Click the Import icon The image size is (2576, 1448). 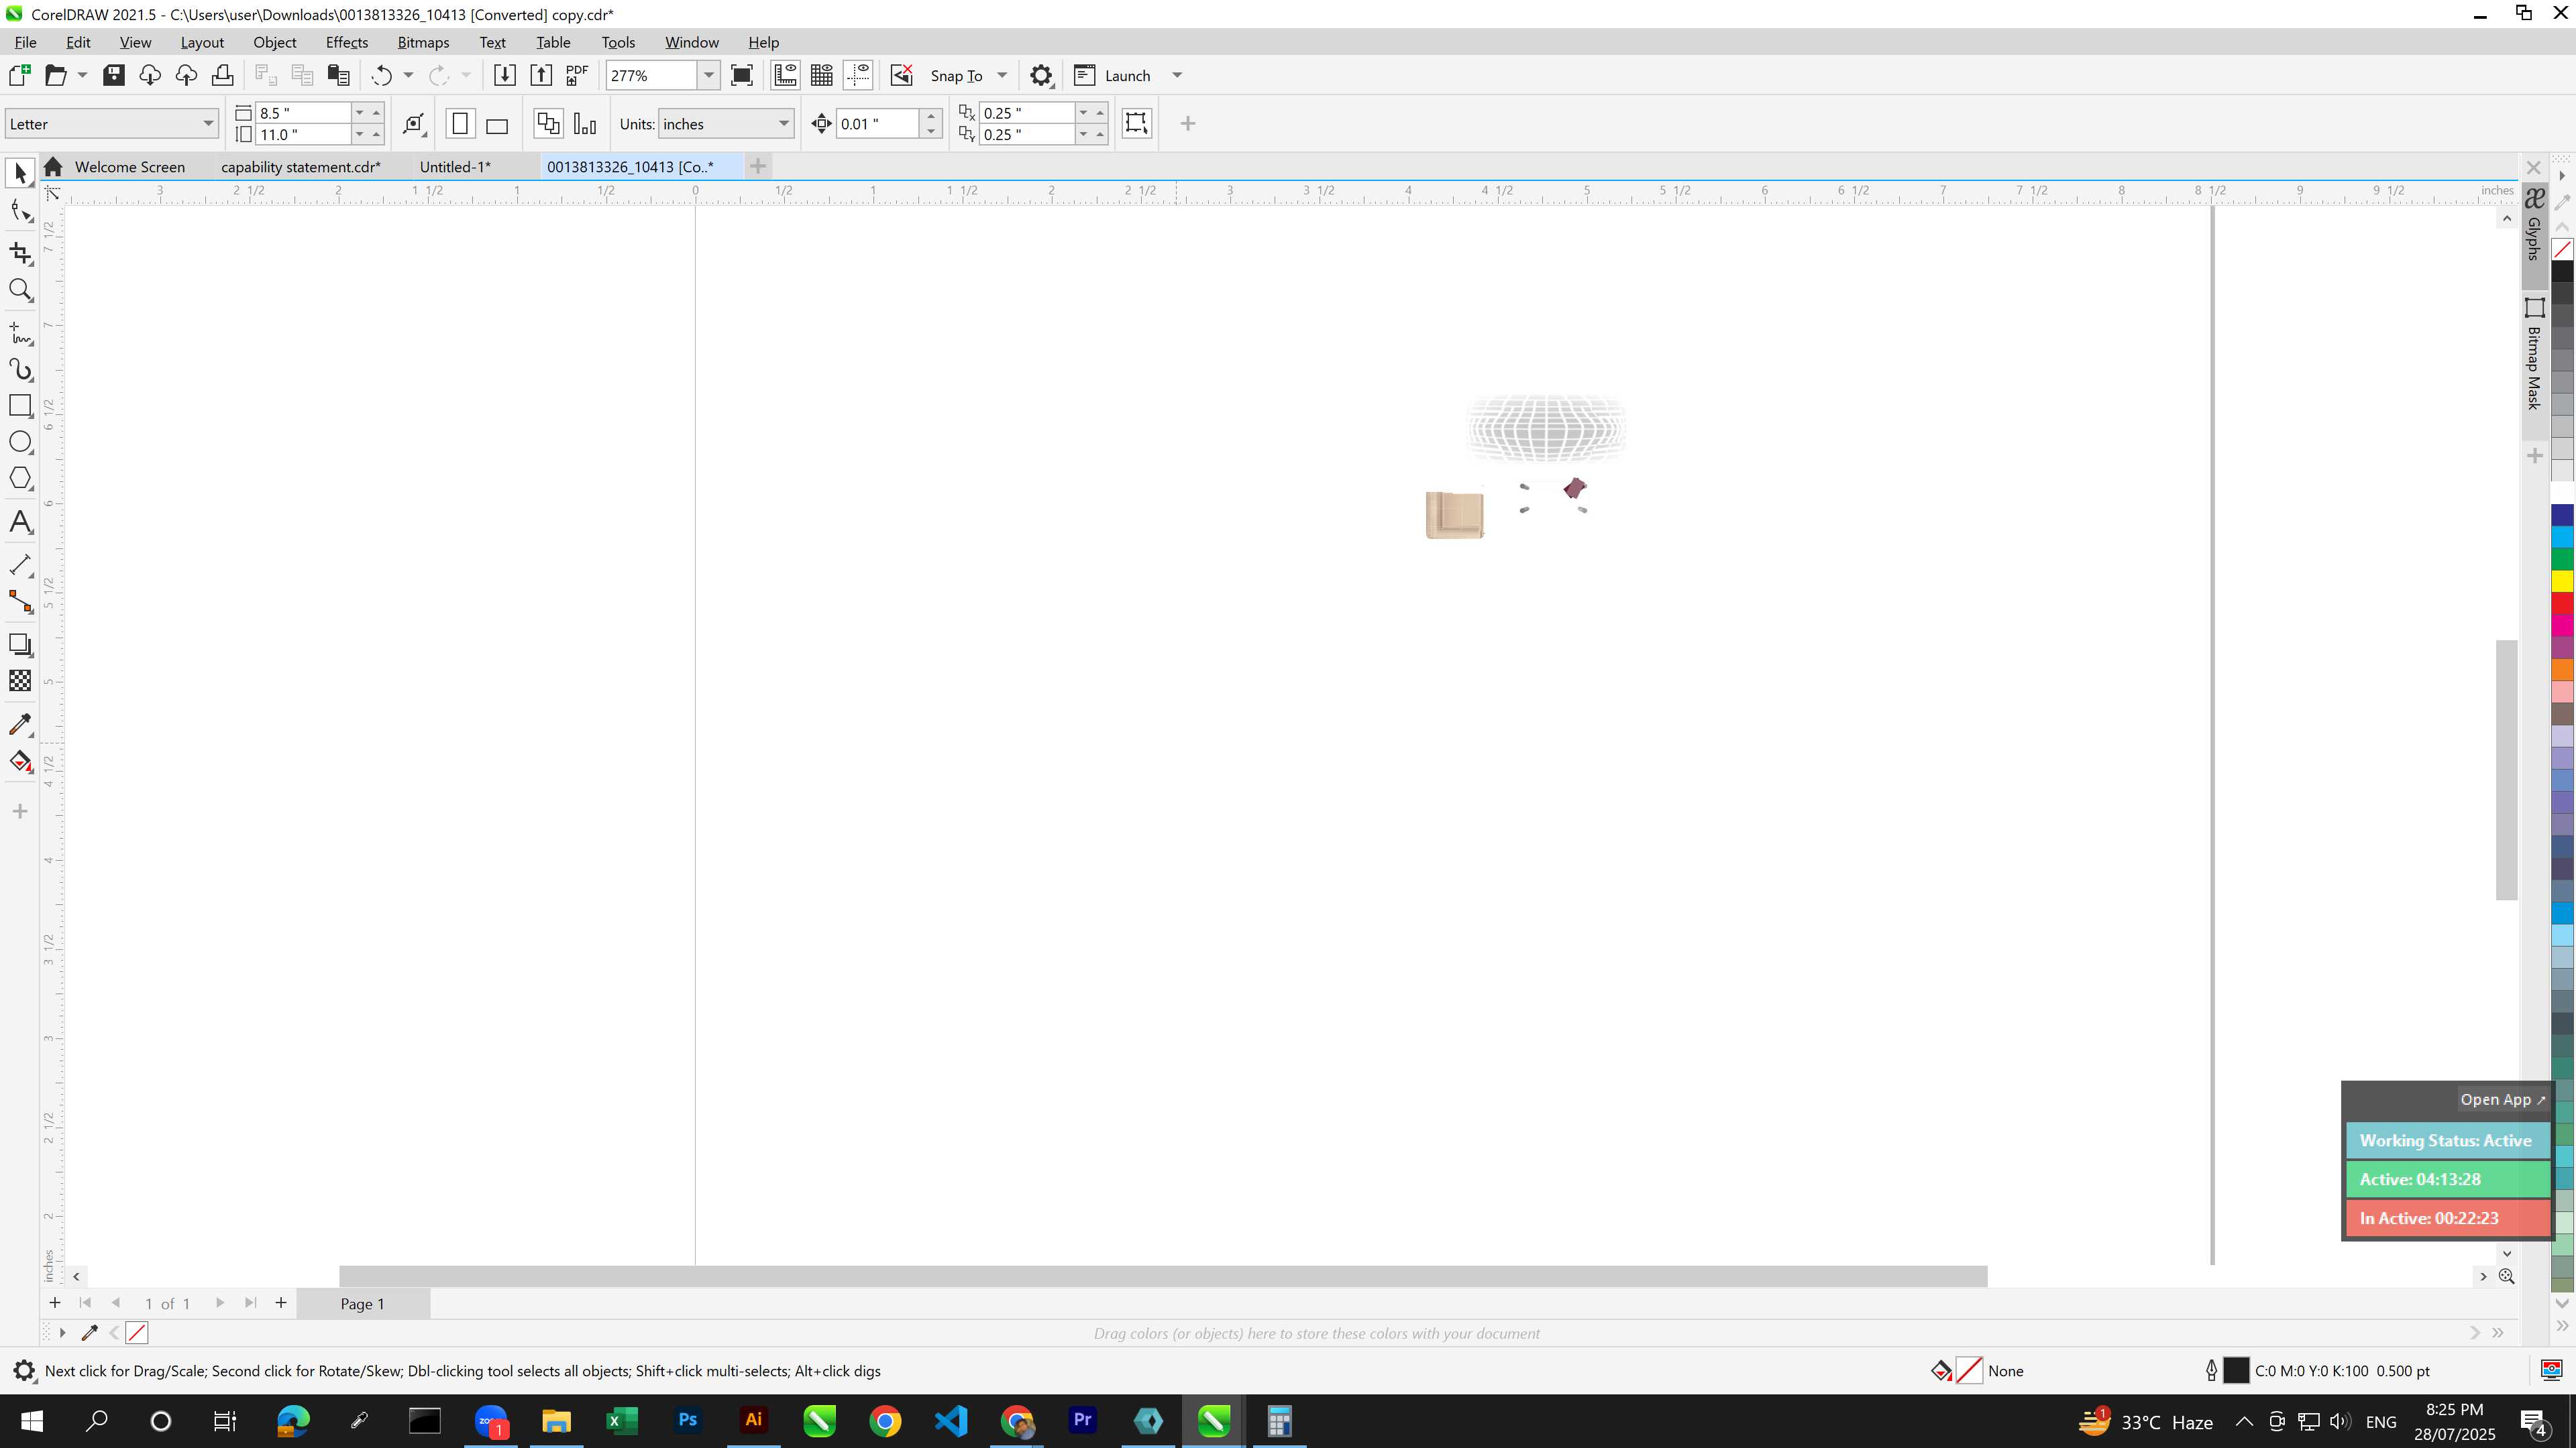(505, 75)
